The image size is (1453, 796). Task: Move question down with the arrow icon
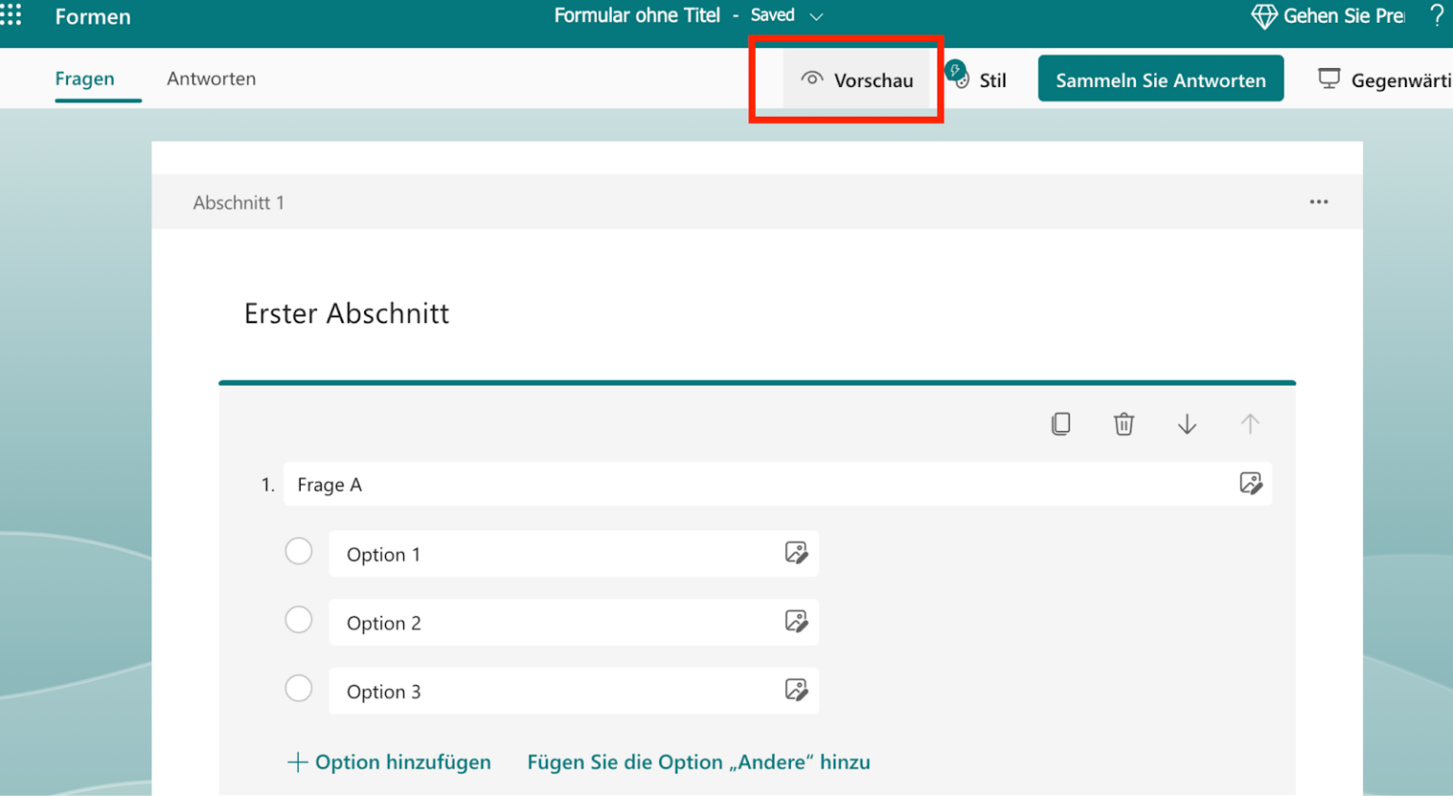1187,424
